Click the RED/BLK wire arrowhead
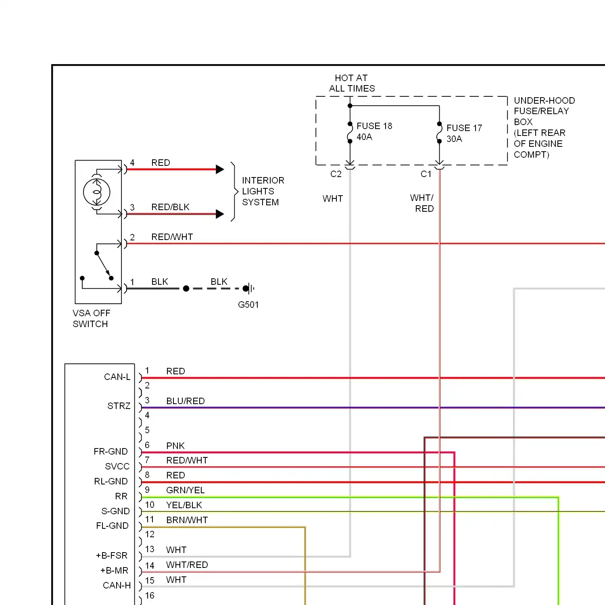Screen dimensions: 605x605 tap(220, 214)
